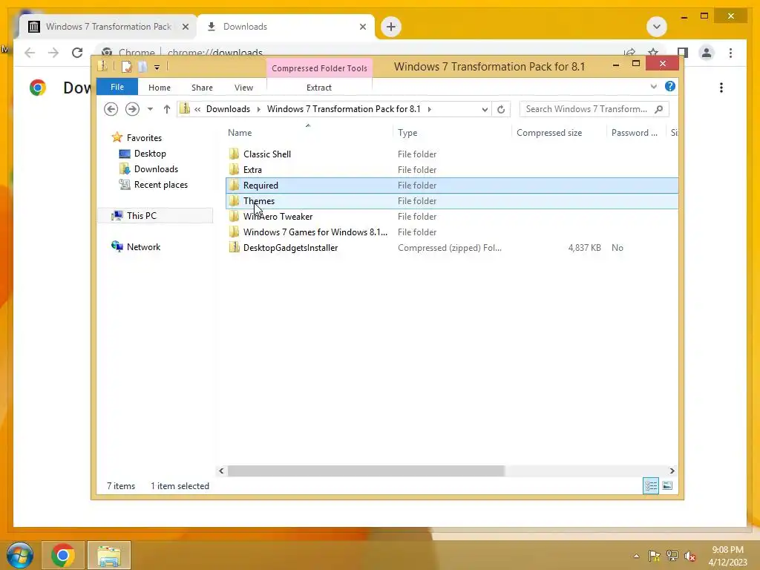Click left scroll arrow in file list
760x570 pixels.
coord(221,471)
